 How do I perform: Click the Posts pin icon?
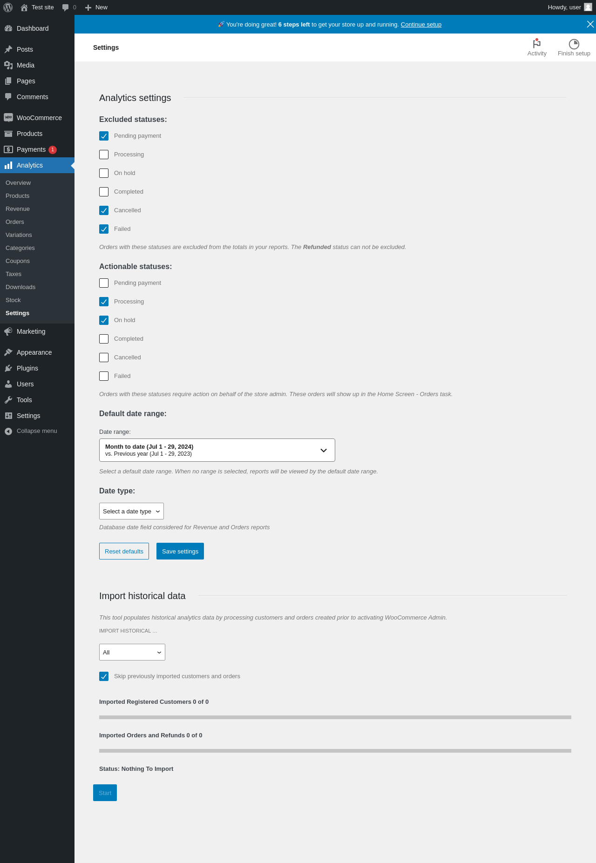pos(8,49)
